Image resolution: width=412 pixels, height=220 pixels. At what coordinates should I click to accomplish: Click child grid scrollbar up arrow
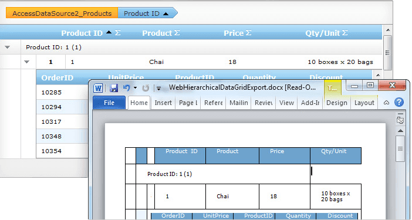(x=378, y=75)
